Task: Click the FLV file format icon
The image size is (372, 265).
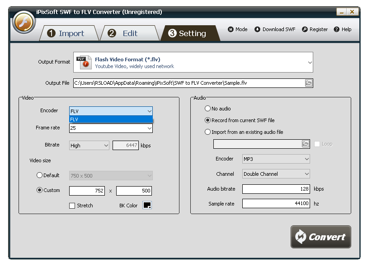Action: click(x=84, y=62)
